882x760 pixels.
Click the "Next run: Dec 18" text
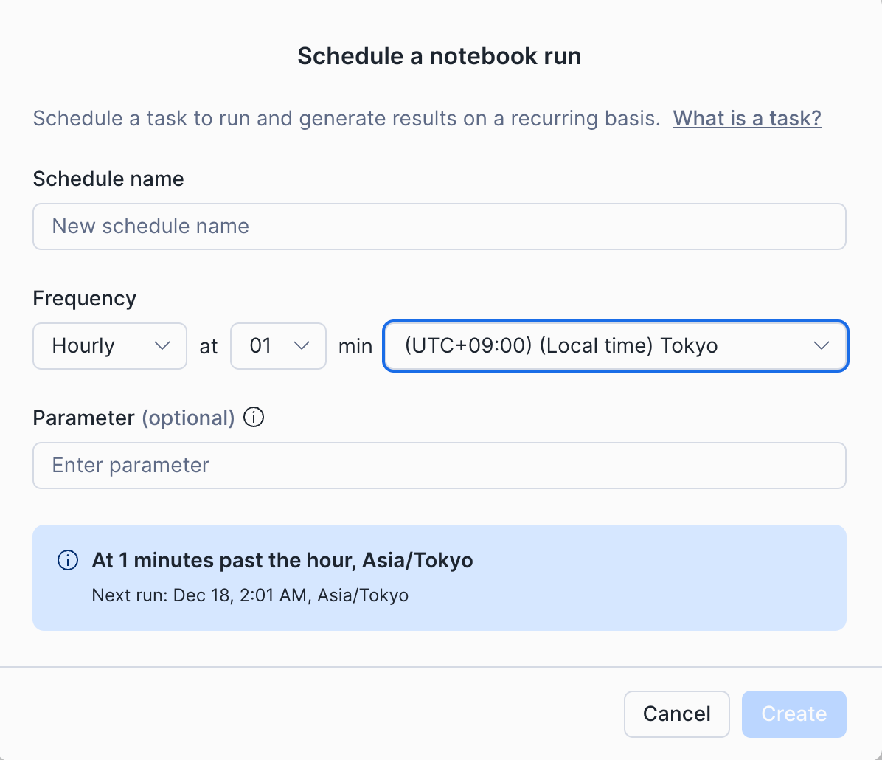click(250, 595)
